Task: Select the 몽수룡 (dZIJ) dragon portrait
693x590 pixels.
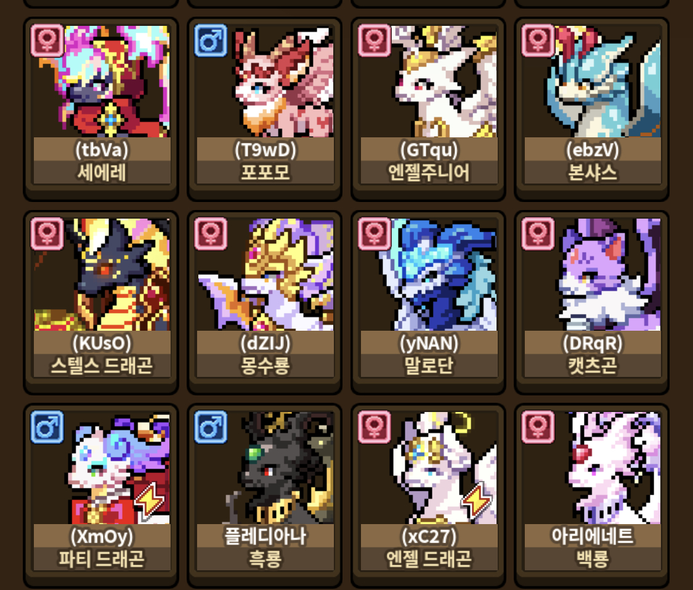Action: 265,275
